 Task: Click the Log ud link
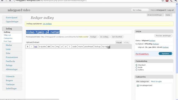170,10
